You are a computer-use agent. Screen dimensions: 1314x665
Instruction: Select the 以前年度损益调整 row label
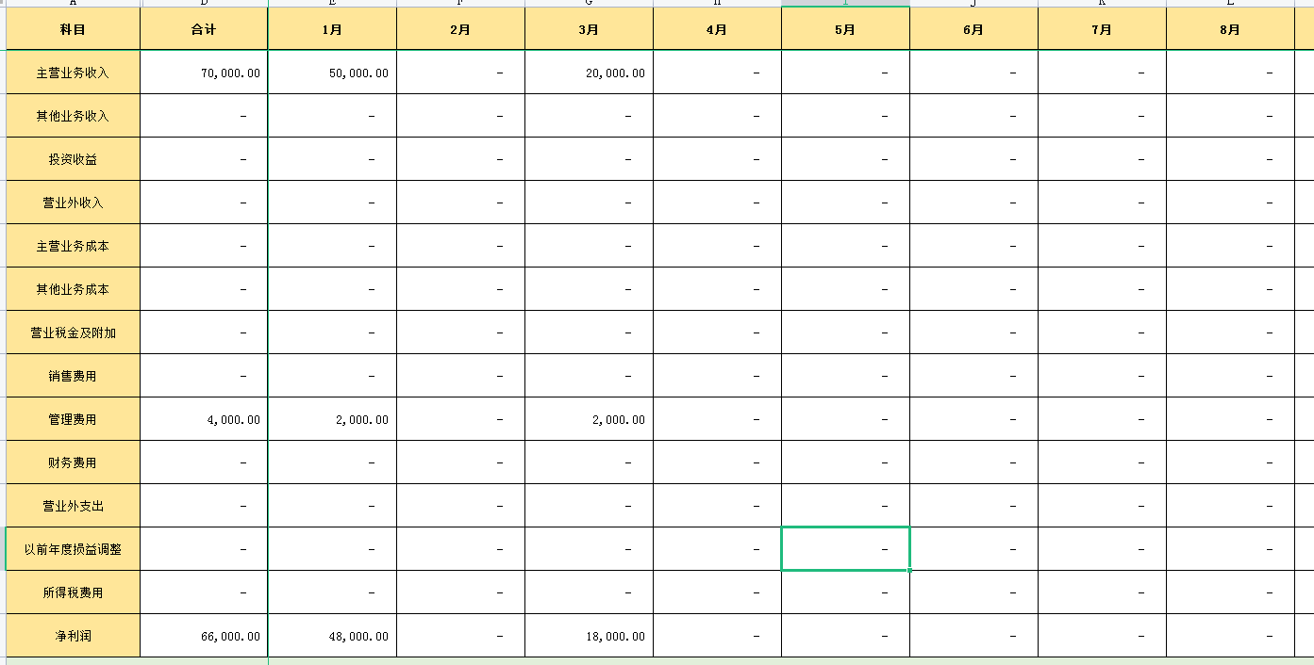point(73,549)
